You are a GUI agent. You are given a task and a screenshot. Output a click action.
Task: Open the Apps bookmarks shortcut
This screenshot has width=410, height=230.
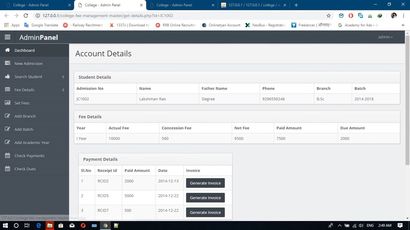tap(12, 25)
